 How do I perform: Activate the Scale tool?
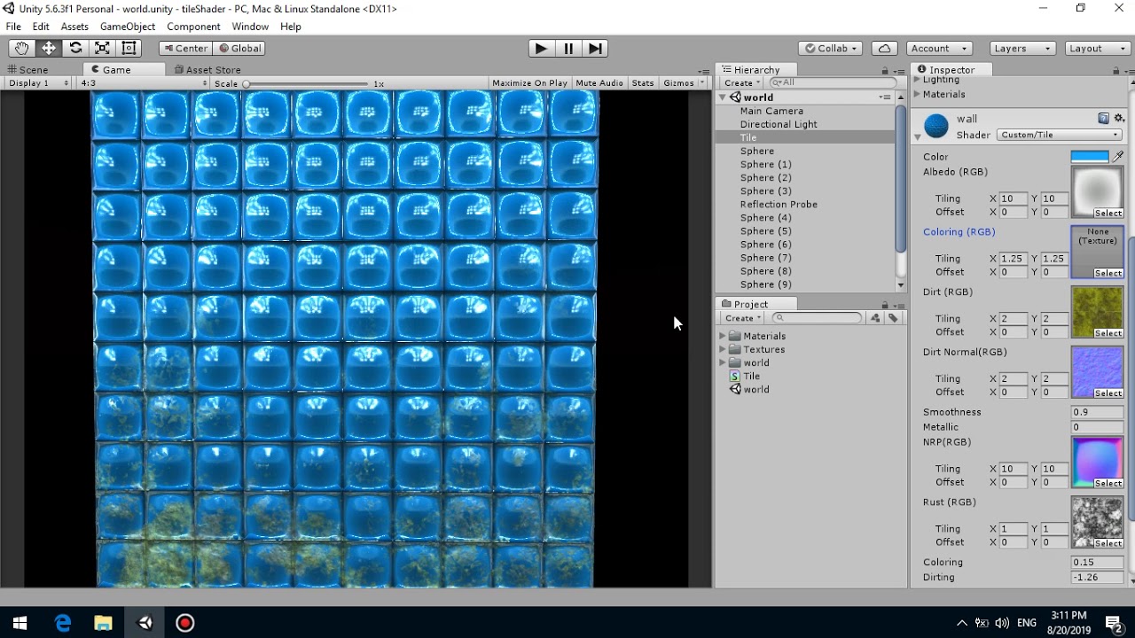[x=102, y=48]
